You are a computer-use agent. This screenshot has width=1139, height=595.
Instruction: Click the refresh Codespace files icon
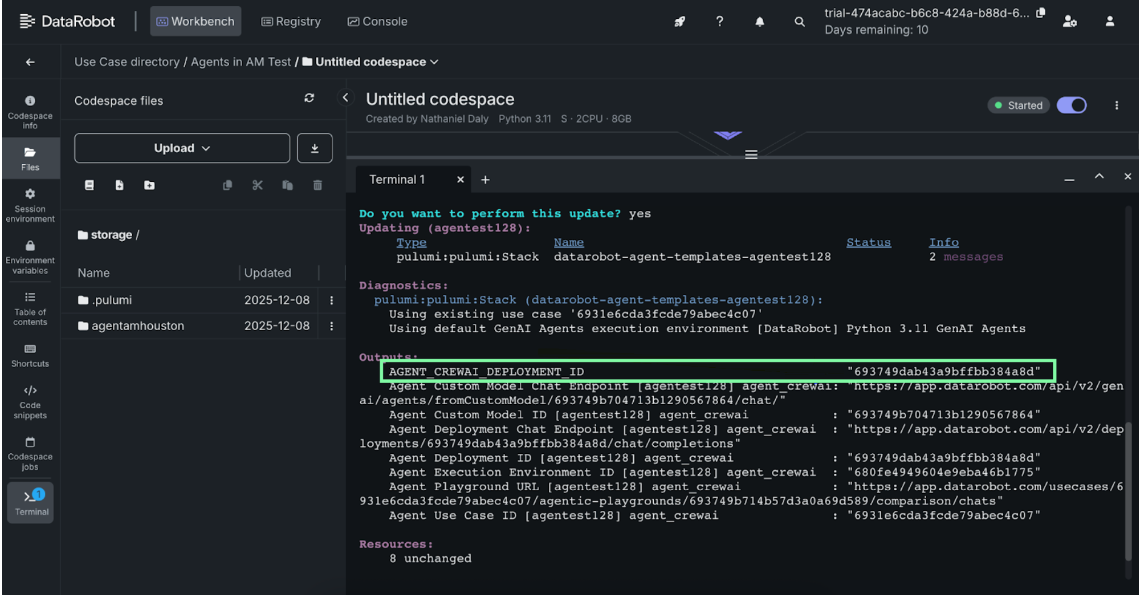pos(309,98)
